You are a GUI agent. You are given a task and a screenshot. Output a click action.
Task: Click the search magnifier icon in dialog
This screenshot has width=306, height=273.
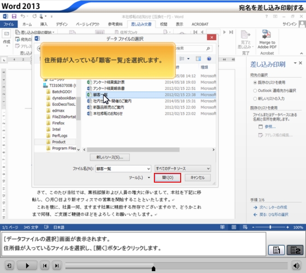[208, 48]
